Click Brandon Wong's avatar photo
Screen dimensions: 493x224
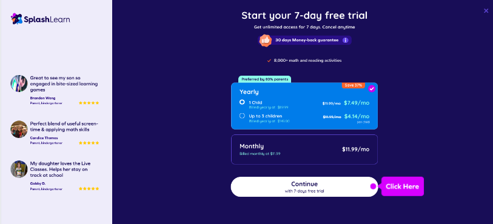[19, 84]
